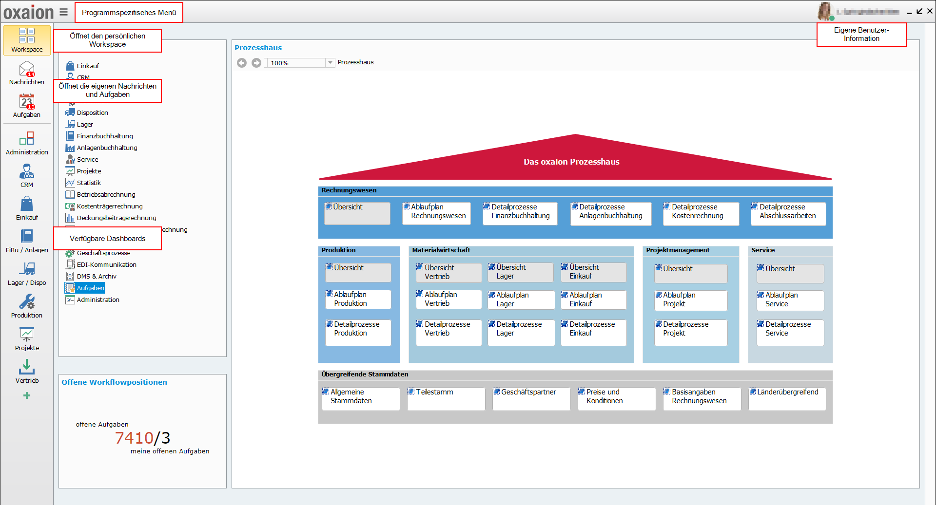This screenshot has width=936, height=505.
Task: Open Detailprozesse Projekt box
Action: [691, 333]
